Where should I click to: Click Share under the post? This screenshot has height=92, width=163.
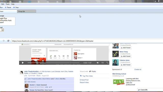coord(38,76)
